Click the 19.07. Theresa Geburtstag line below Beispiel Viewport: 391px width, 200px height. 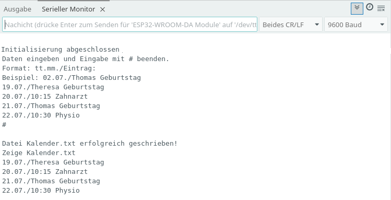(53, 87)
